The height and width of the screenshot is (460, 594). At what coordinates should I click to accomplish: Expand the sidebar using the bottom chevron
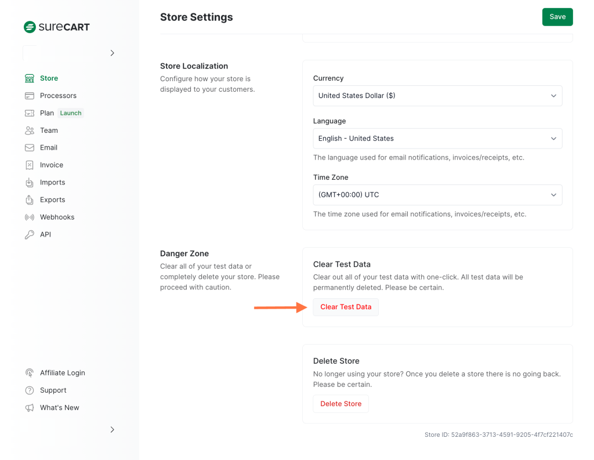[x=112, y=429]
